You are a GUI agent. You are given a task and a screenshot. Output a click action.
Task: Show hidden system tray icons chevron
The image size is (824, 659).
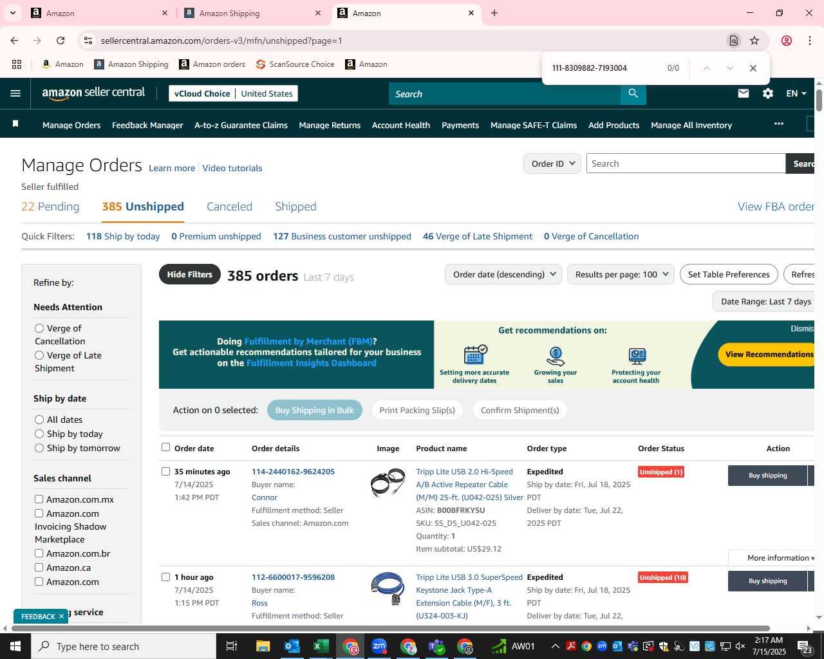[x=555, y=646]
